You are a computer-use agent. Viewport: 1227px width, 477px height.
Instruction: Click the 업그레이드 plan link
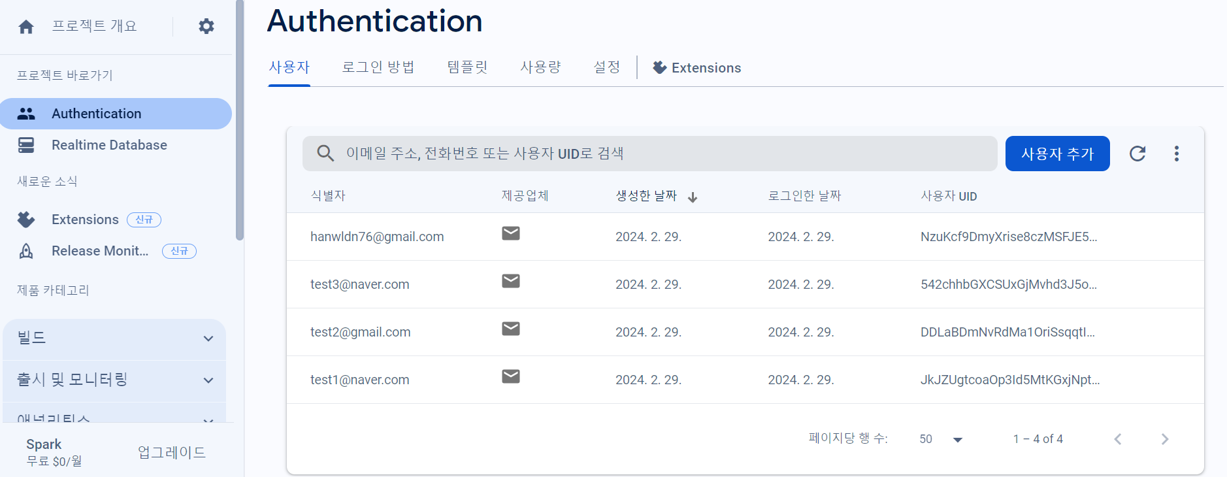coord(172,452)
